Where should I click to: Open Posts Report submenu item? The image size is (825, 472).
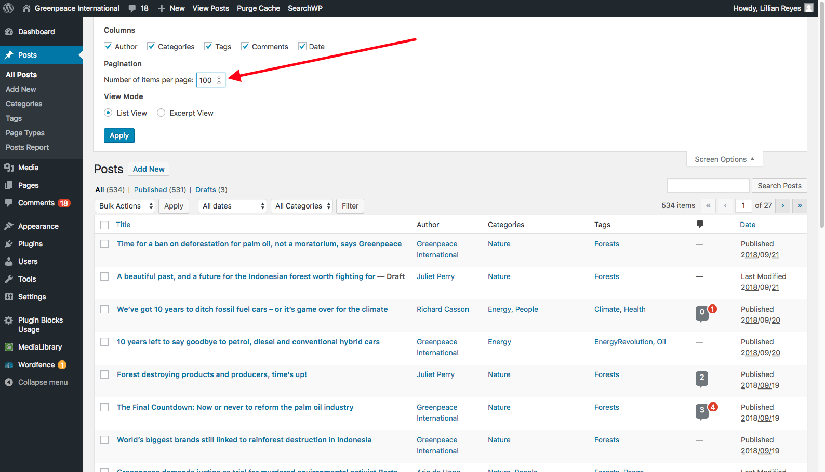[x=27, y=147]
